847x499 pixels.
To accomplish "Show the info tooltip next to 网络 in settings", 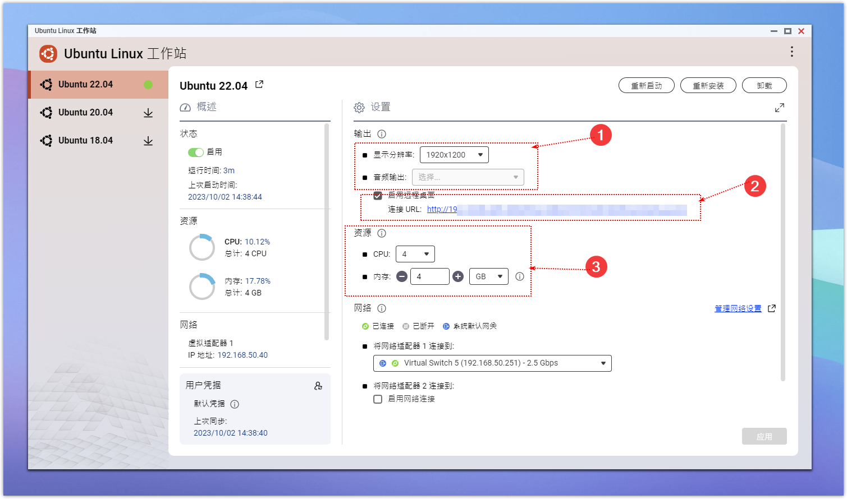I will [382, 308].
